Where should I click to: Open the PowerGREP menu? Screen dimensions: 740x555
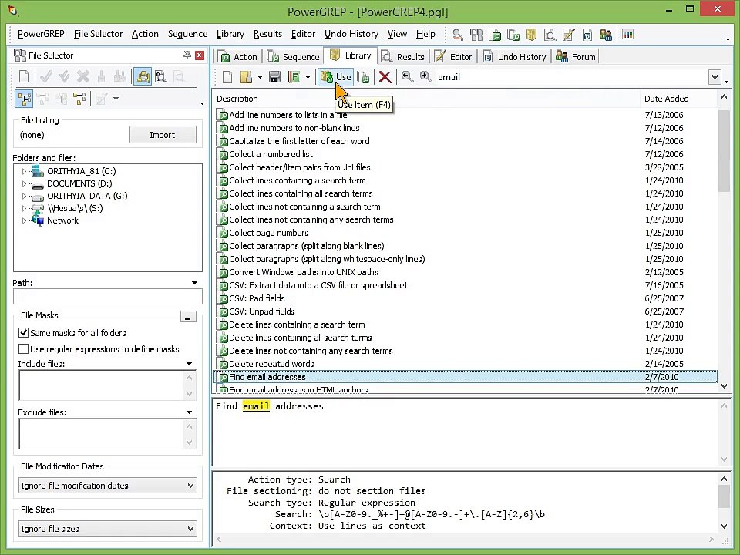(41, 34)
